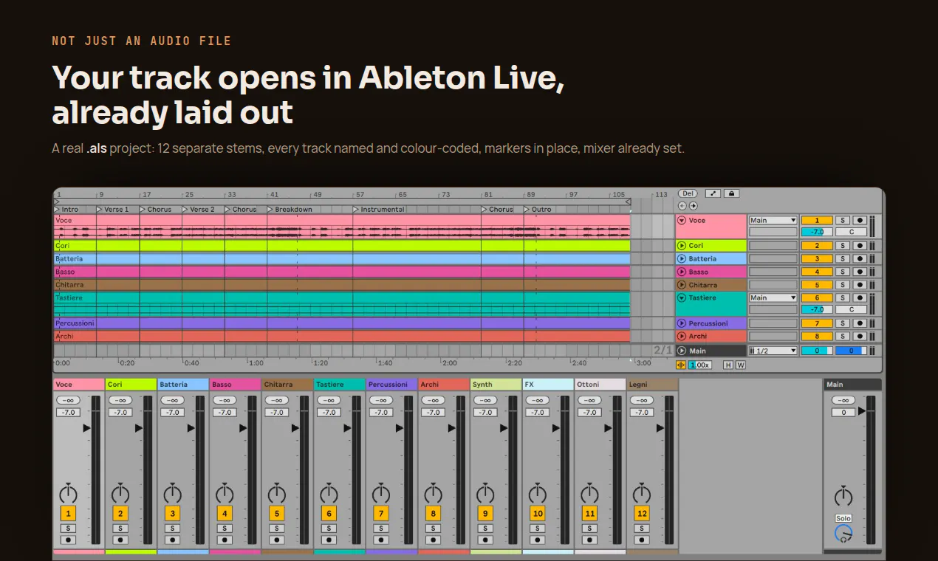This screenshot has width=938, height=561.
Task: Click the Tastiere volume -7.0 field
Action: [817, 309]
